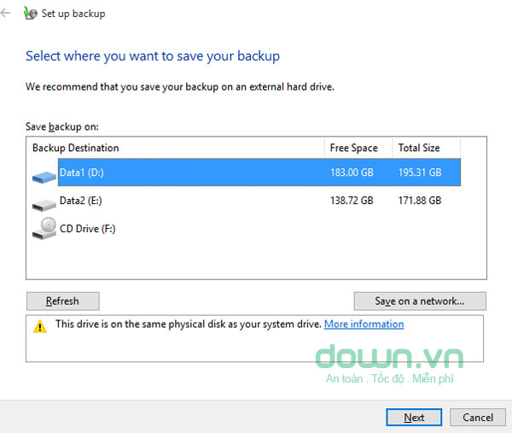Click the same physical disk warning text
The width and height of the screenshot is (512, 433).
pos(189,324)
